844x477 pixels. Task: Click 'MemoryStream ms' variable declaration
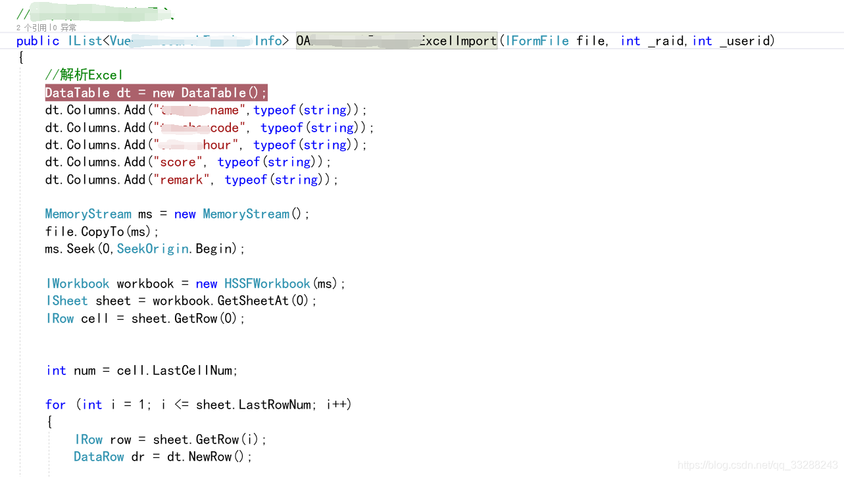point(98,214)
